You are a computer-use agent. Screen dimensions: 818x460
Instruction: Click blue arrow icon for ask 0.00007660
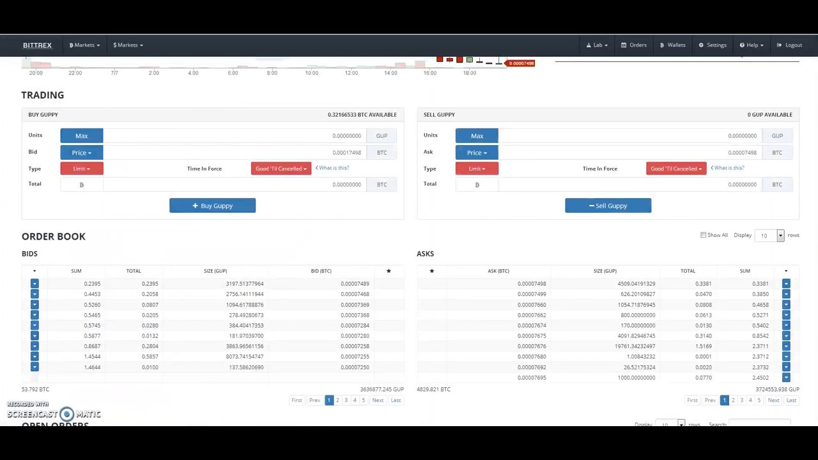786,305
